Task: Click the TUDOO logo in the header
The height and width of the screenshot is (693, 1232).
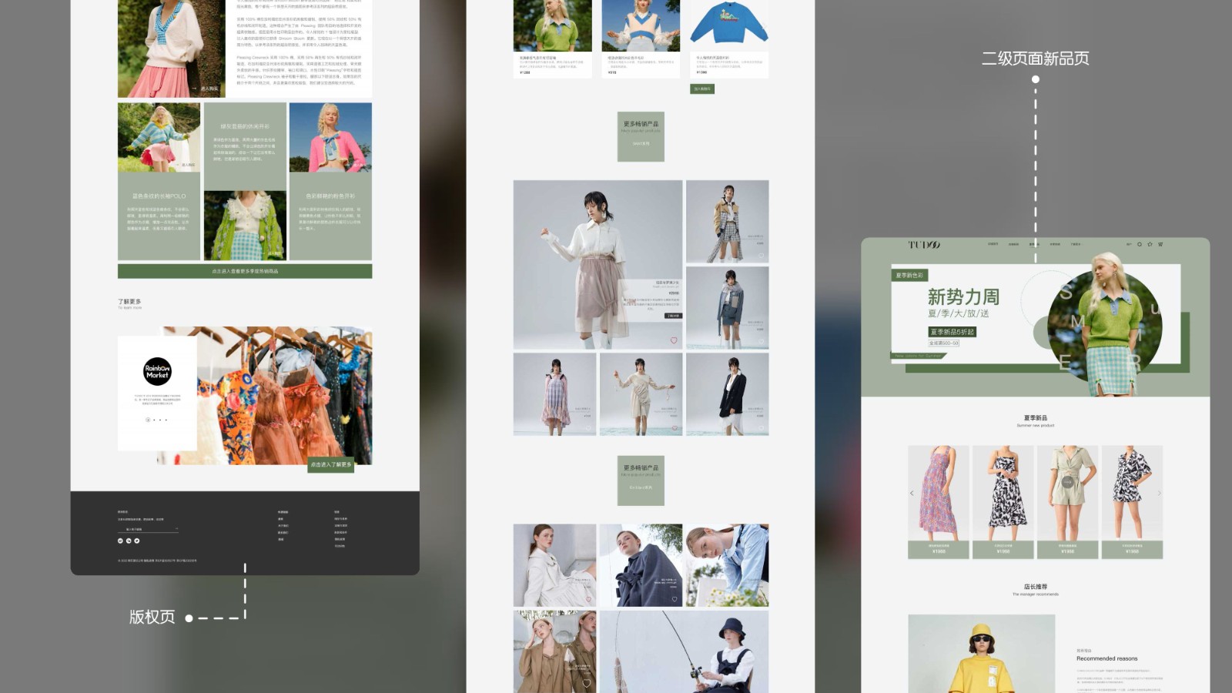Action: (924, 245)
